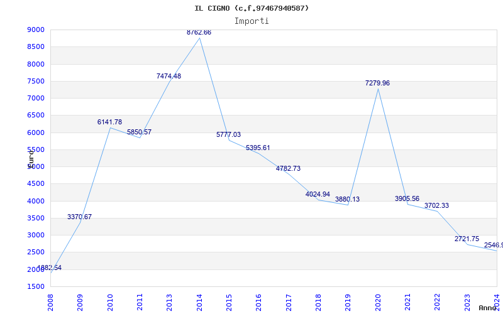The width and height of the screenshot is (503, 314).
Task: Click the y-axis tick 6000
Action: pyautogui.click(x=36, y=133)
